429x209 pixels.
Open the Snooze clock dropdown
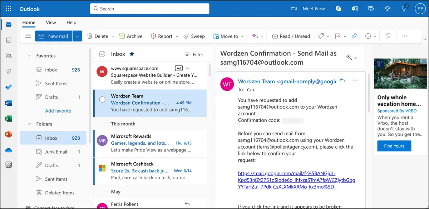click(375, 36)
